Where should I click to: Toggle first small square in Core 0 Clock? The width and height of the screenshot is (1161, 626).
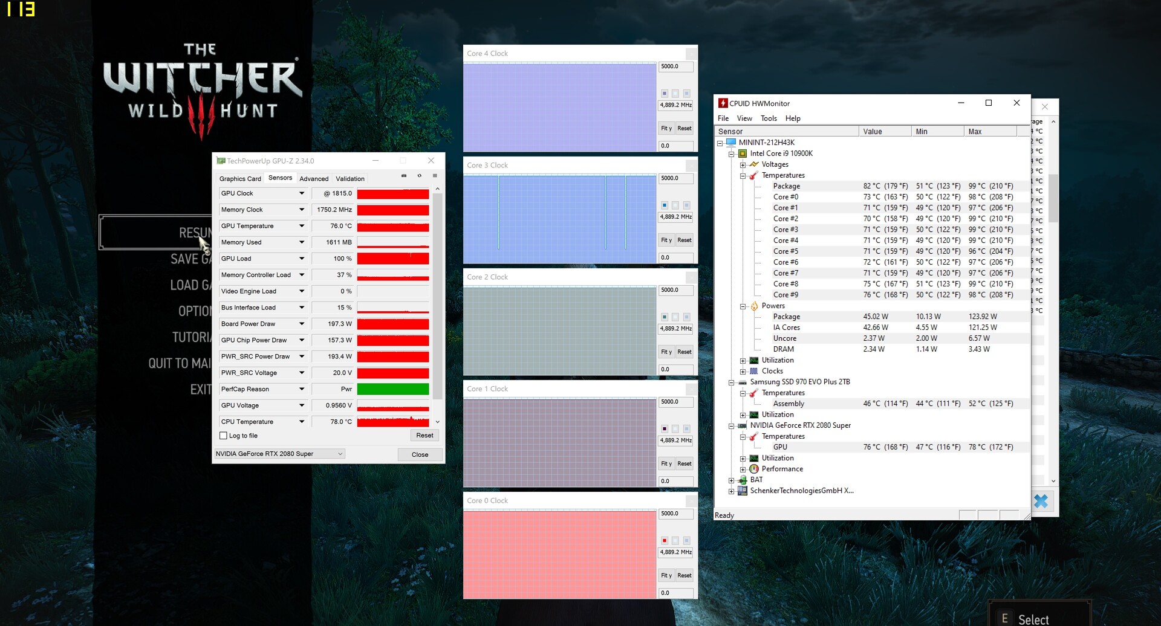(x=665, y=541)
